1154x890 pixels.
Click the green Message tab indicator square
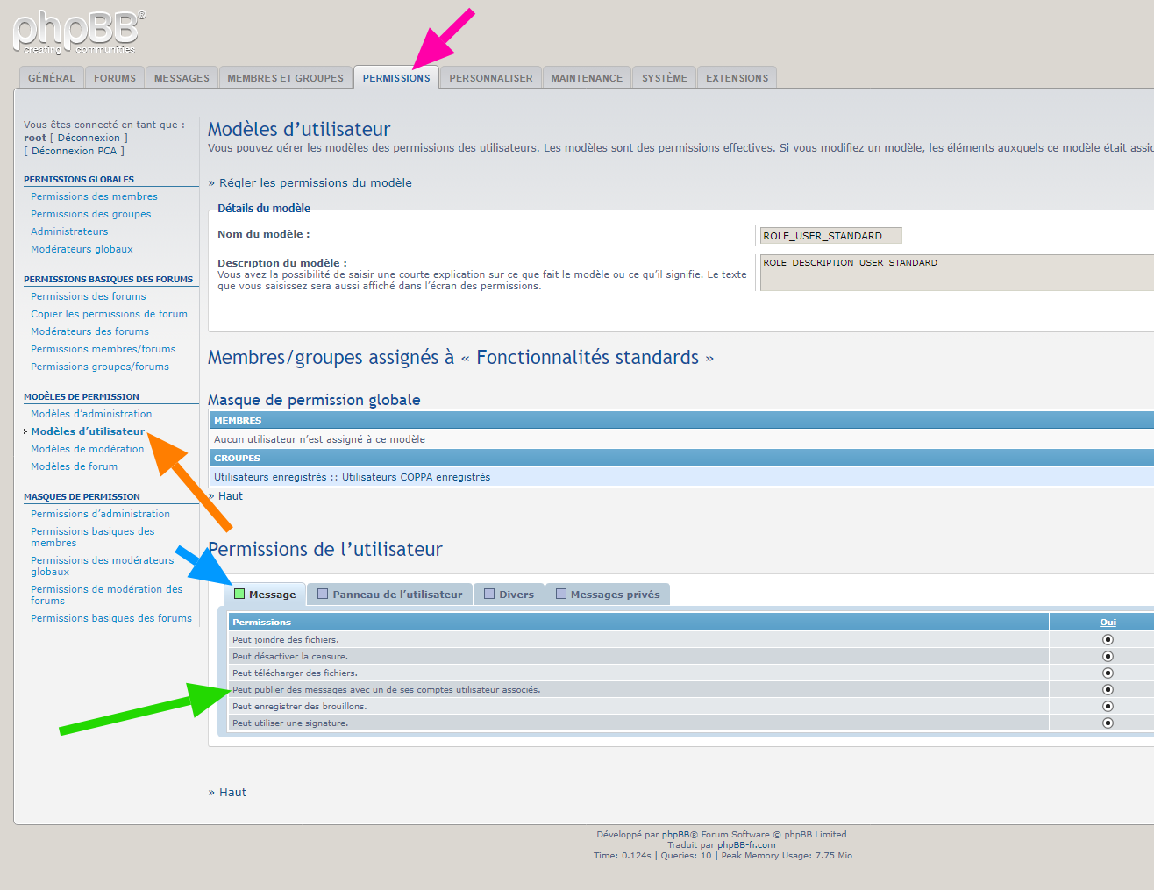[x=239, y=594]
